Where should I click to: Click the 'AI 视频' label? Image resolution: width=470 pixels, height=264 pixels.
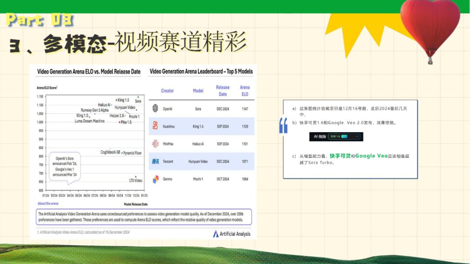point(320,137)
